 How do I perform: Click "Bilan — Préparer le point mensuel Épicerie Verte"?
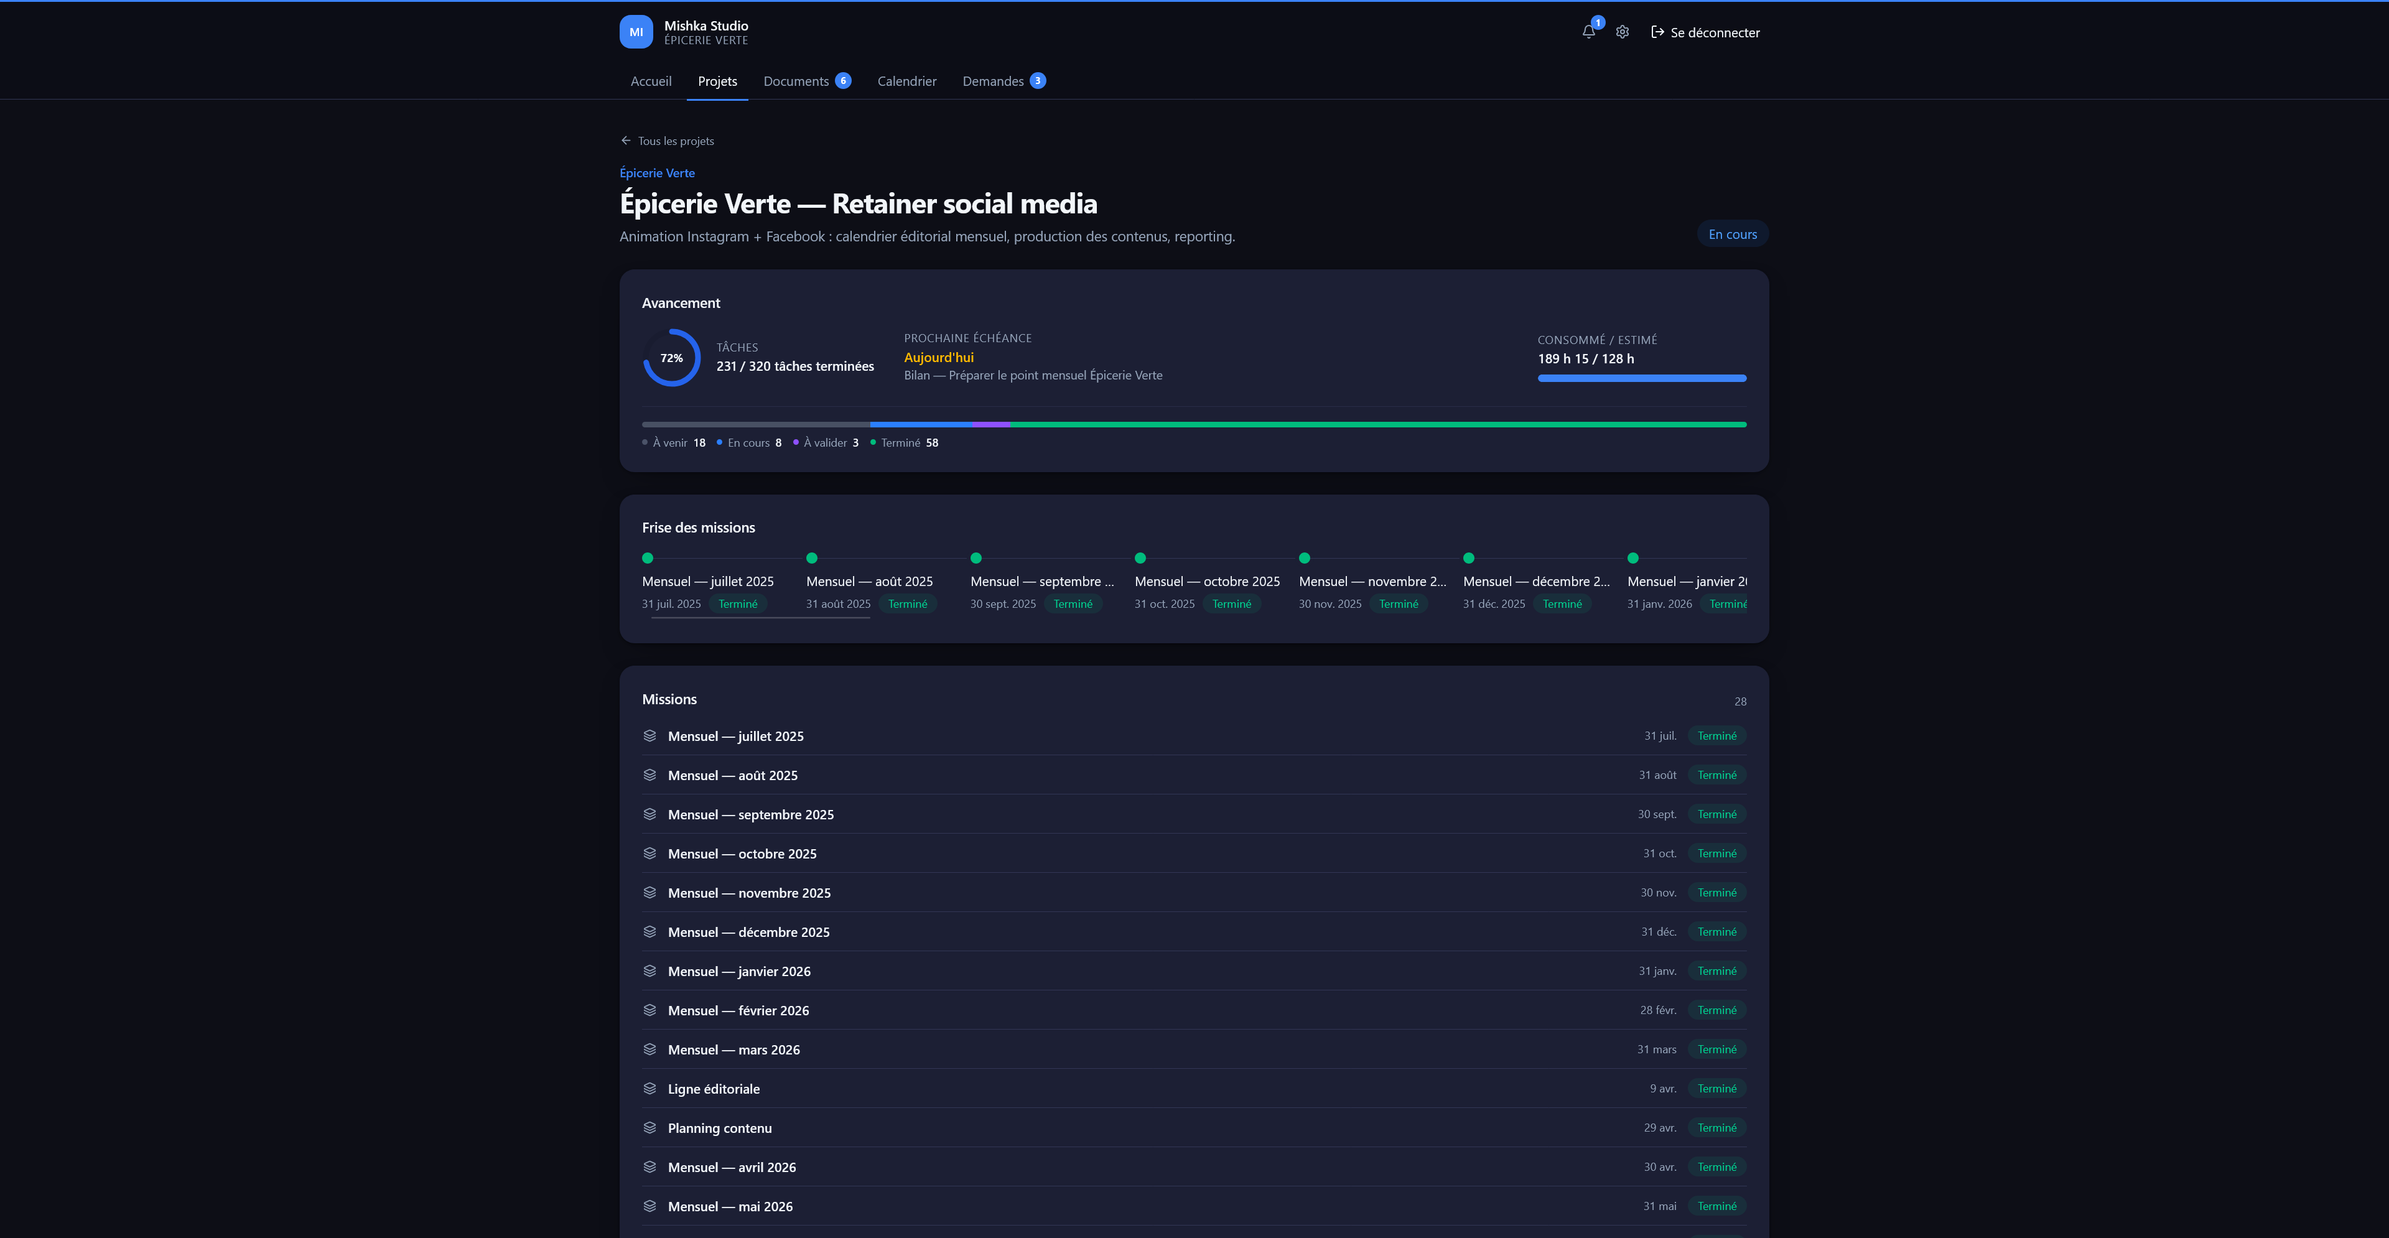1033,376
